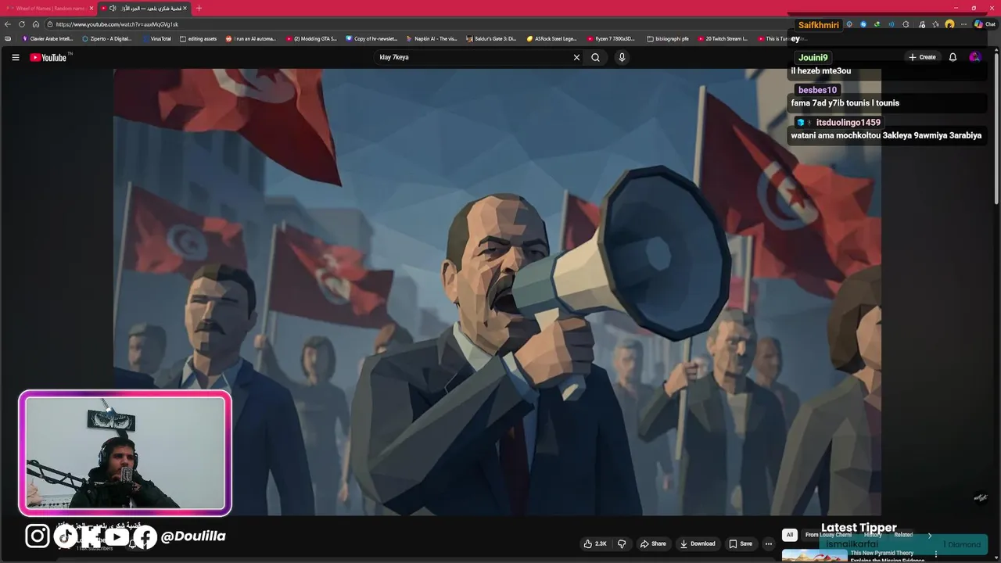Clear the search text with the X
Viewport: 1001px width, 563px height.
[576, 57]
